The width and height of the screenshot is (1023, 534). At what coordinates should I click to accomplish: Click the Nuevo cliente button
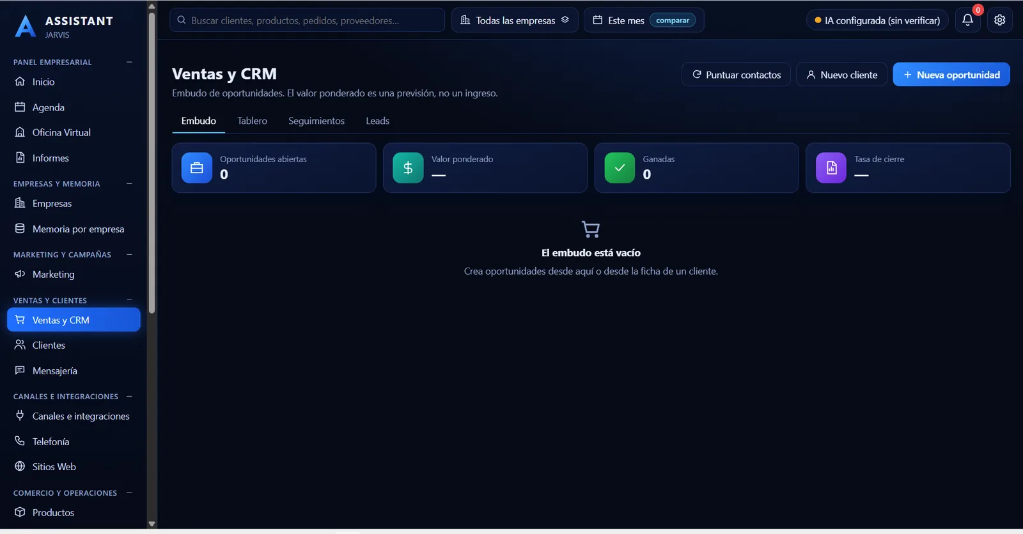pos(841,75)
